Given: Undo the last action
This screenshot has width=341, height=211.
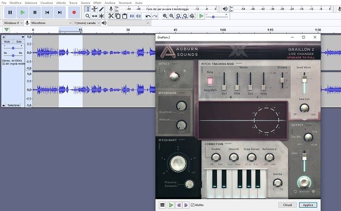Looking at the screenshot, I should 148,16.
